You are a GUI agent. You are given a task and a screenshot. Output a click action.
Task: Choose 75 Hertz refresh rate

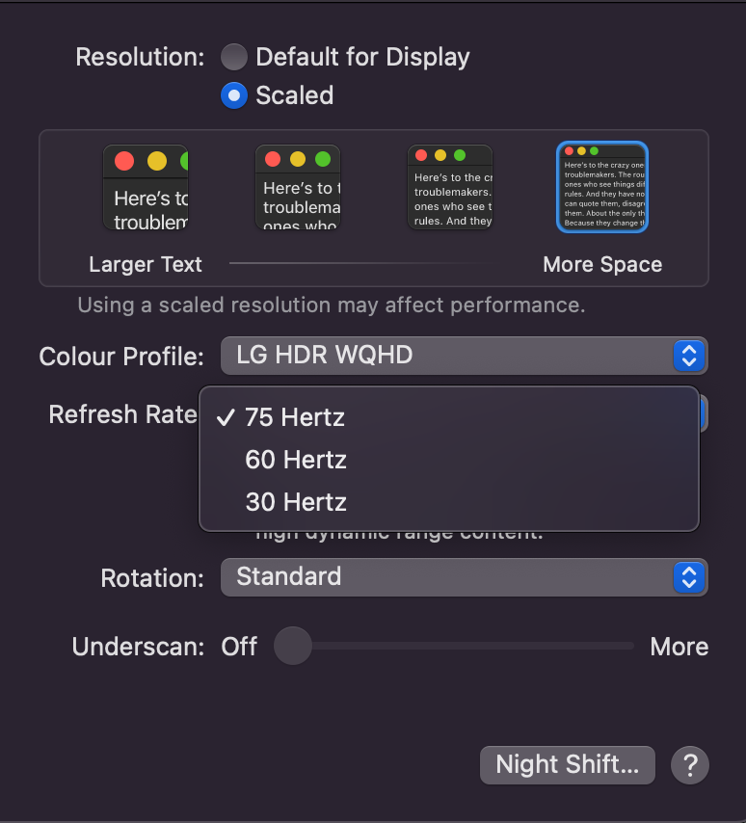tap(295, 417)
